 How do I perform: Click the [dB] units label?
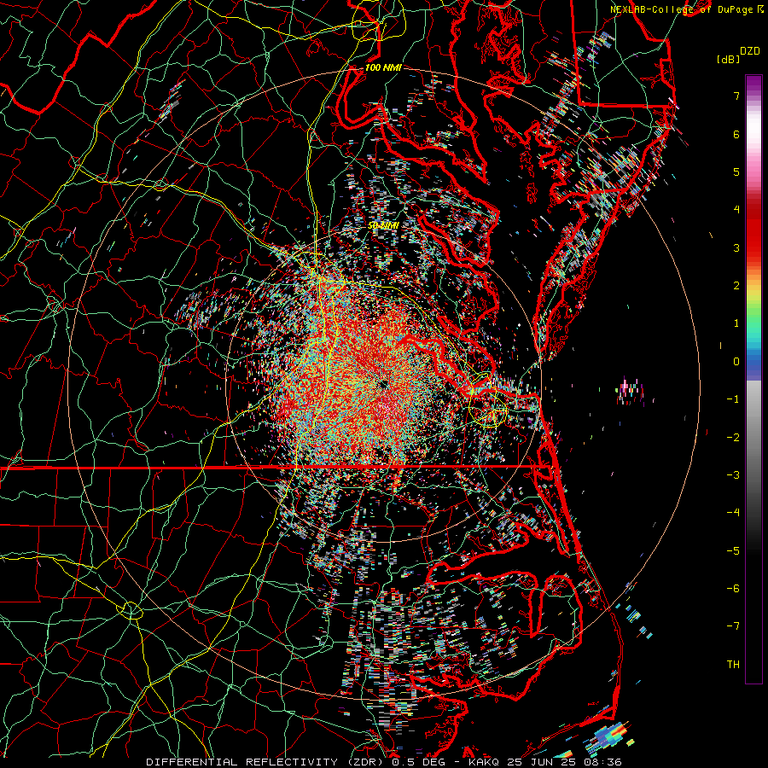point(728,59)
